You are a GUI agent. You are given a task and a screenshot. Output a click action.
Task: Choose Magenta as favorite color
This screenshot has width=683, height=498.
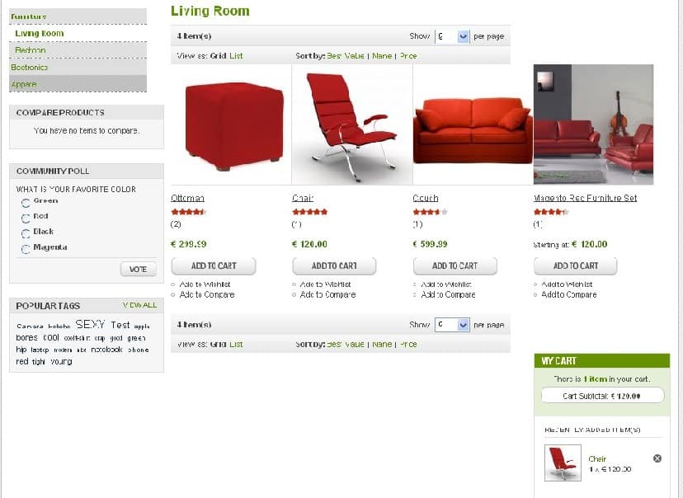[x=26, y=249]
